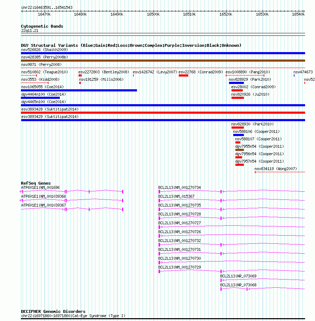Click nsv191259 (Mills2006) label
The height and width of the screenshot is (321, 315).
(101, 79)
